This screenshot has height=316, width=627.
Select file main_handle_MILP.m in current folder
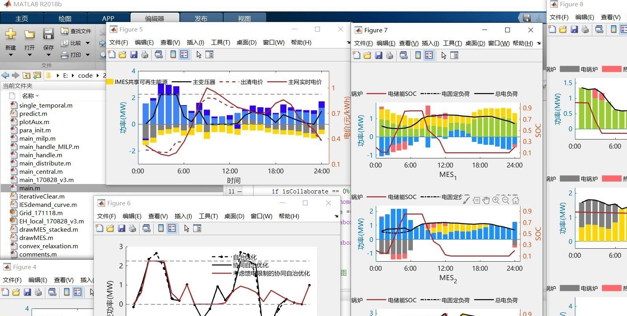click(x=49, y=147)
